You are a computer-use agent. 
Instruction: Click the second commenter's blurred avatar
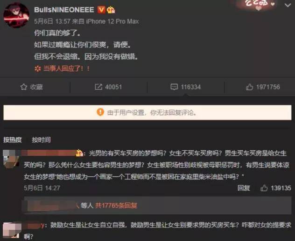click(12, 230)
